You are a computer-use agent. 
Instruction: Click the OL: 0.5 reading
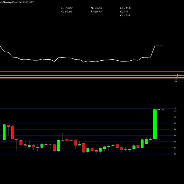tap(125, 15)
